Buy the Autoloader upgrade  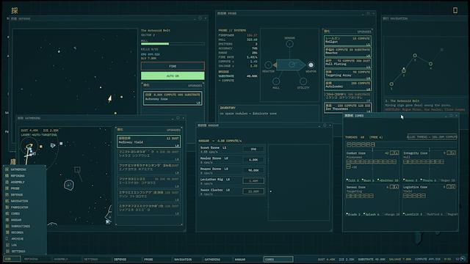[x=347, y=86]
